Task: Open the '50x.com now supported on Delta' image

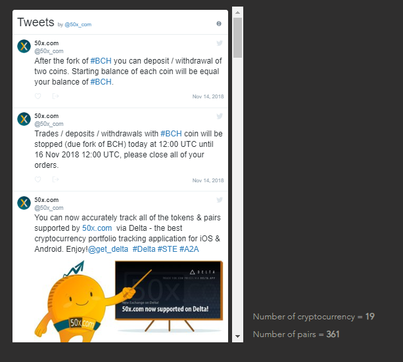Action: (x=128, y=301)
